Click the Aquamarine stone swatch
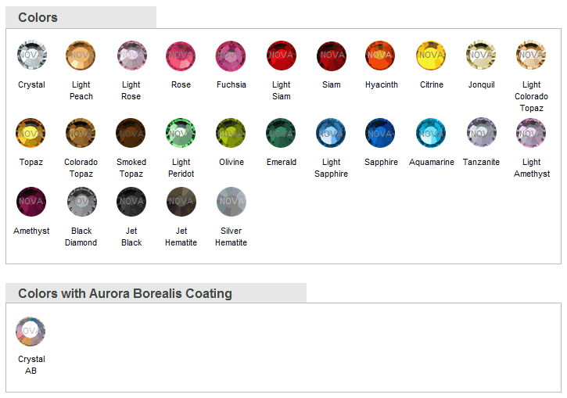 click(431, 133)
